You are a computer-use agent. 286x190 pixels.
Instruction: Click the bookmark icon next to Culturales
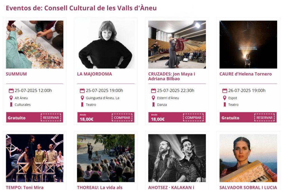tap(11, 105)
